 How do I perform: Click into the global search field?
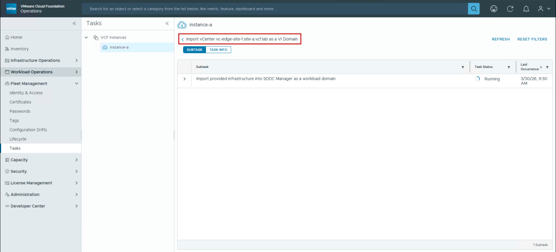pyautogui.click(x=275, y=9)
